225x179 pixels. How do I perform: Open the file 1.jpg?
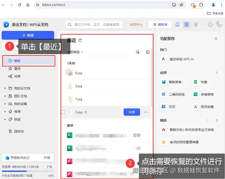[78, 99]
